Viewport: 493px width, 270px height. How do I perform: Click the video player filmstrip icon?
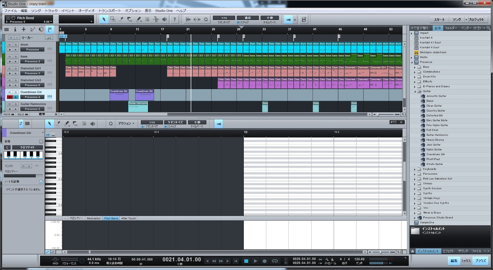coord(304,19)
